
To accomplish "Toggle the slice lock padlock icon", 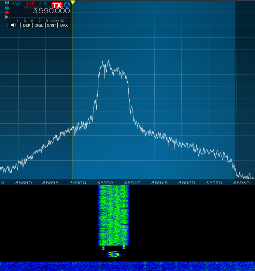I will pyautogui.click(x=7, y=7).
